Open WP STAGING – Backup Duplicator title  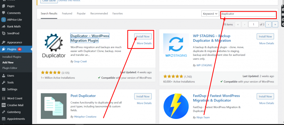point(212,38)
